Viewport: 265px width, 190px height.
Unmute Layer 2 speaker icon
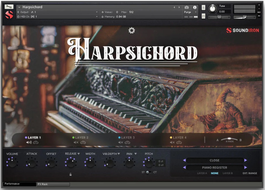pos(76,142)
